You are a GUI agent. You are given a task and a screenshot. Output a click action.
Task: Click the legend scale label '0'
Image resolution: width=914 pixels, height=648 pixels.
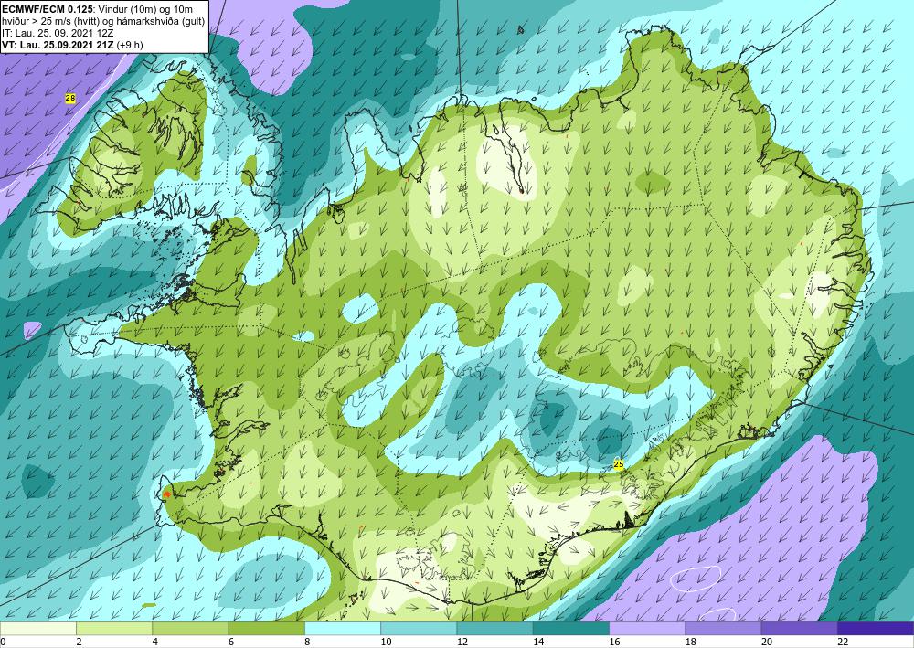click(x=3, y=642)
